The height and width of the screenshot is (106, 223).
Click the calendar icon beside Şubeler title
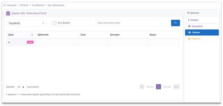pyautogui.click(x=8, y=13)
